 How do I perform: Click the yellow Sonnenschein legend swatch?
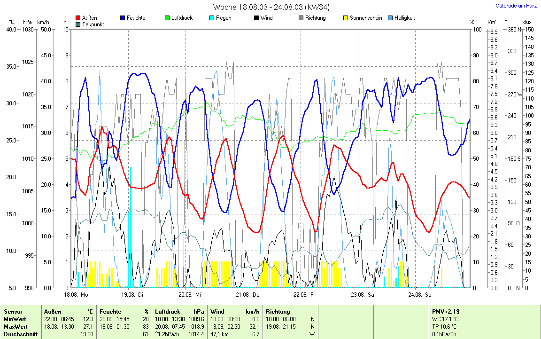coord(346,18)
